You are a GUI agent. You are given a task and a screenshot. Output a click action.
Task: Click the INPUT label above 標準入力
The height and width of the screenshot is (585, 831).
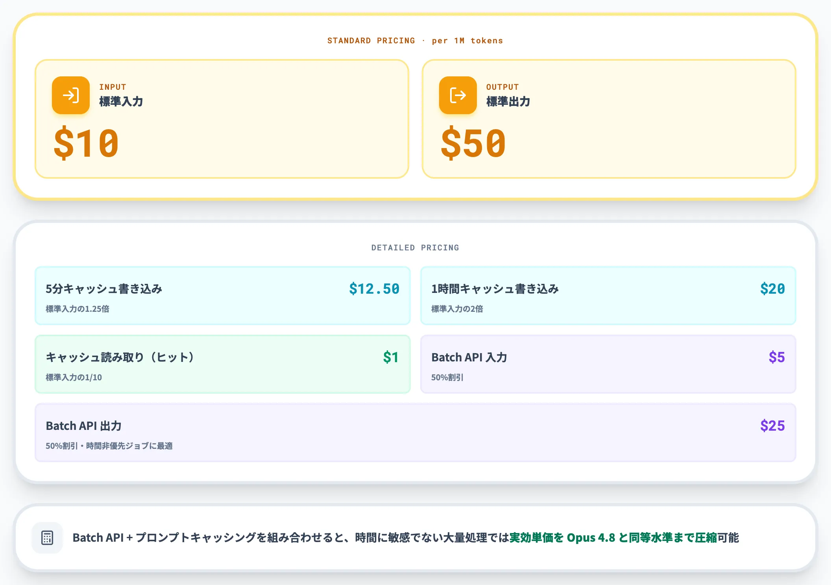[x=113, y=87]
